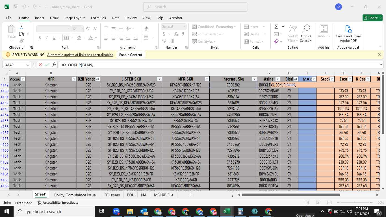This screenshot has width=386, height=217.
Task: Click the formula Enter checkmark icon
Action: coord(47,65)
